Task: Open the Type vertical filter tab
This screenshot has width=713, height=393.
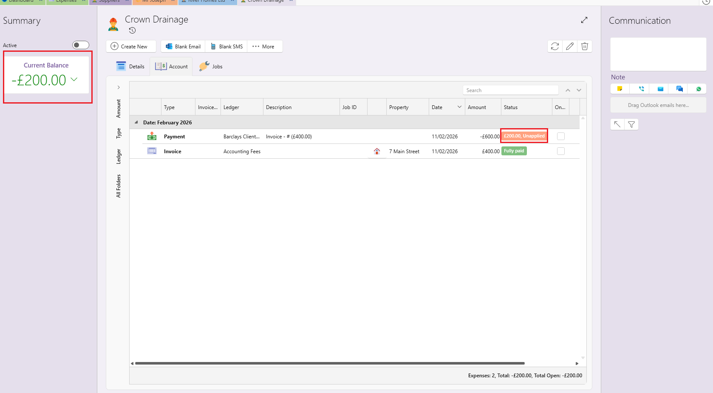Action: tap(119, 133)
